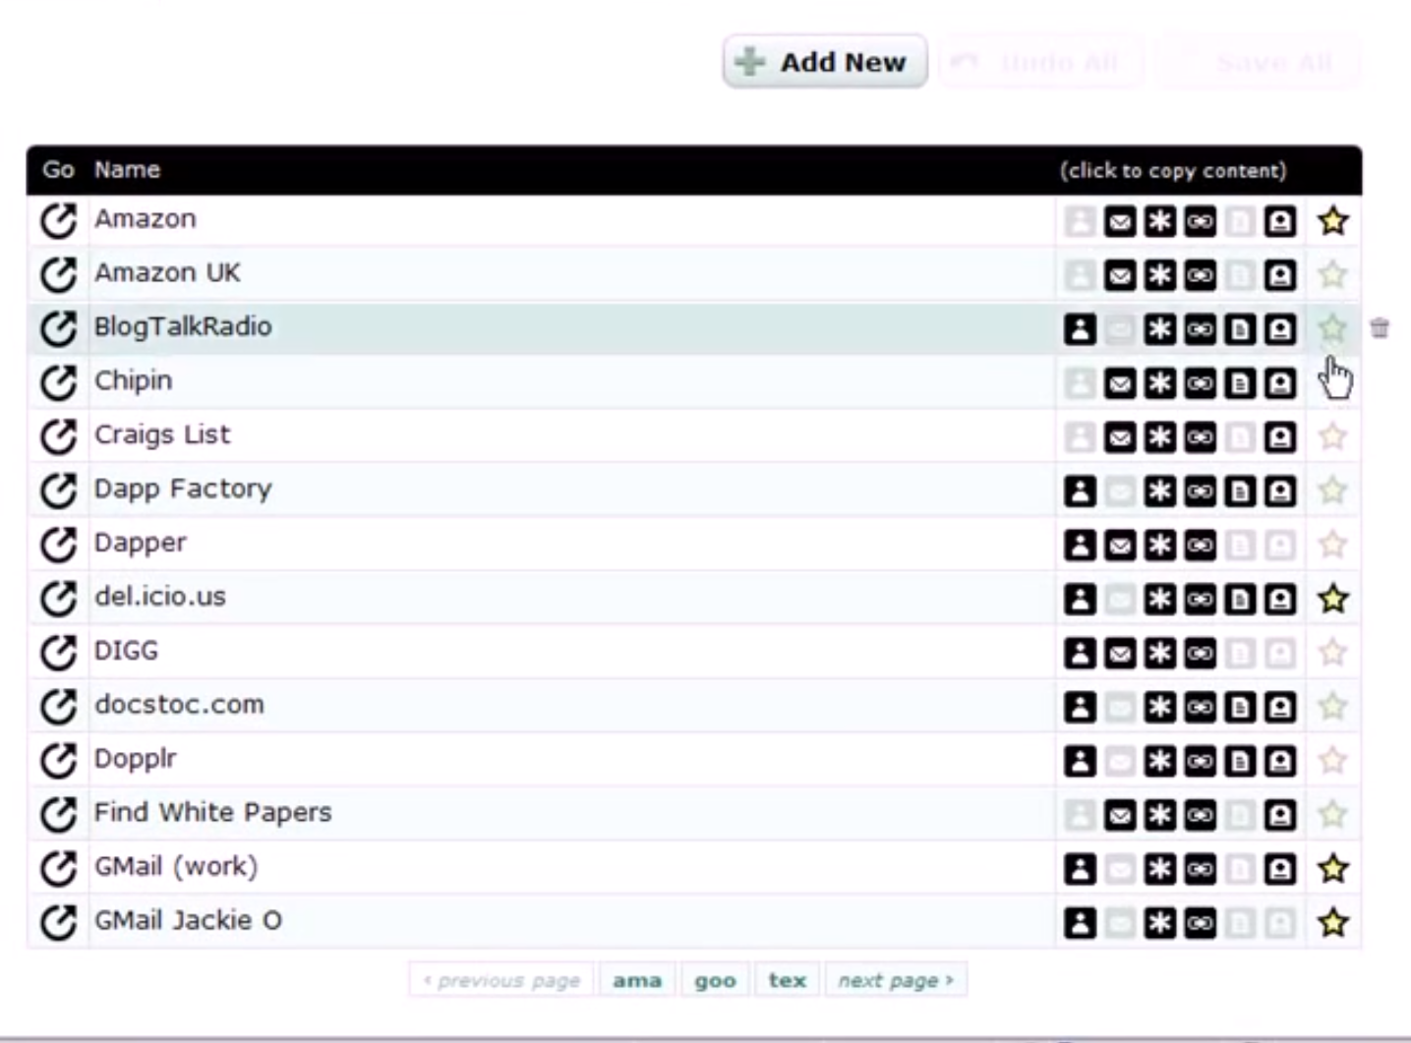1411x1043 pixels.
Task: Copy the Amazon email via envelope icon
Action: (1120, 222)
